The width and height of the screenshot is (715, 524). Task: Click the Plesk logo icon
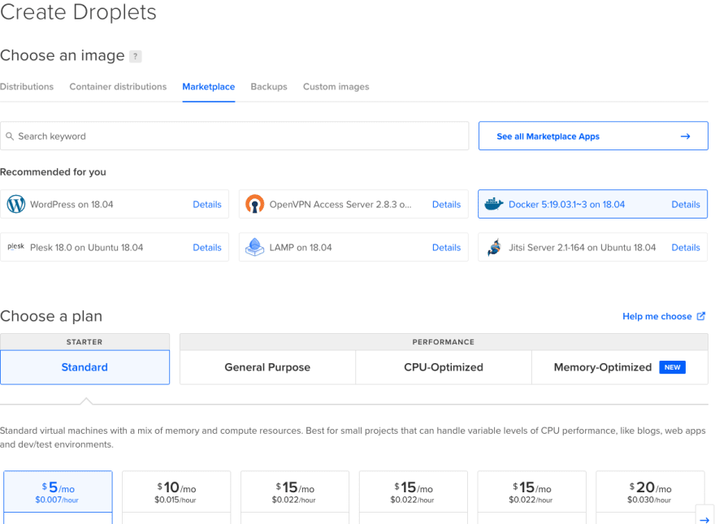coord(16,246)
